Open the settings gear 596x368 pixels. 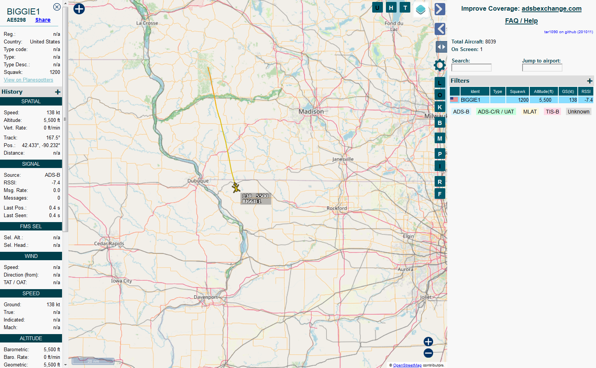[x=440, y=65]
